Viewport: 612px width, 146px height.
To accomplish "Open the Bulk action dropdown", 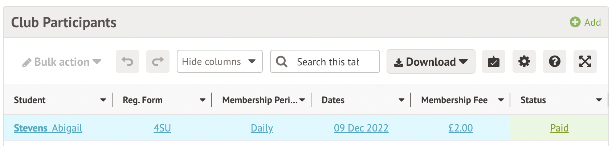I will click(62, 62).
